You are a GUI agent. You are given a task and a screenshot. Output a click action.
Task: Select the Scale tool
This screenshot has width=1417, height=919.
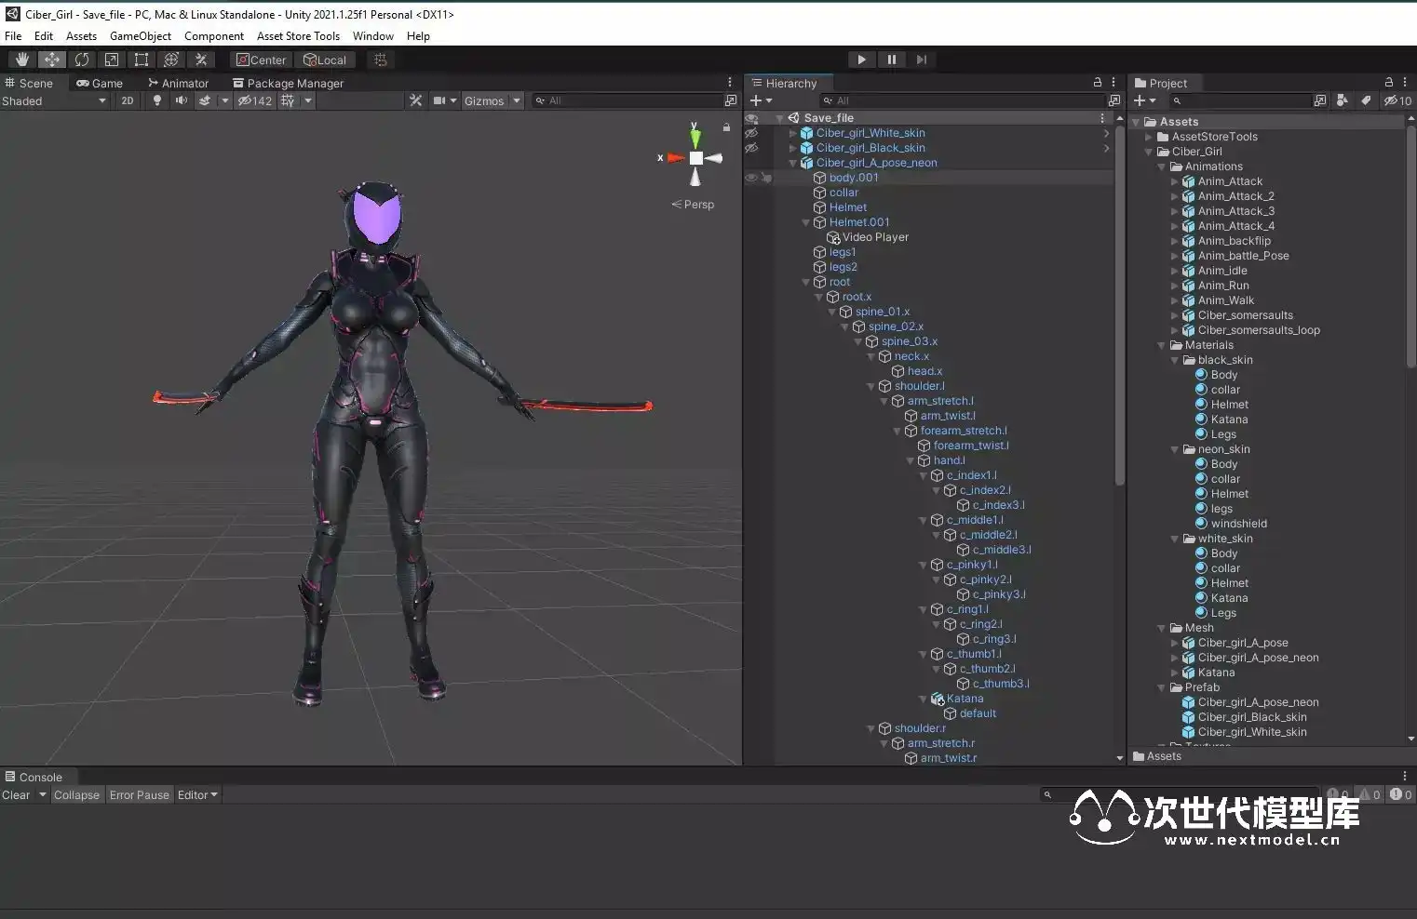point(112,60)
